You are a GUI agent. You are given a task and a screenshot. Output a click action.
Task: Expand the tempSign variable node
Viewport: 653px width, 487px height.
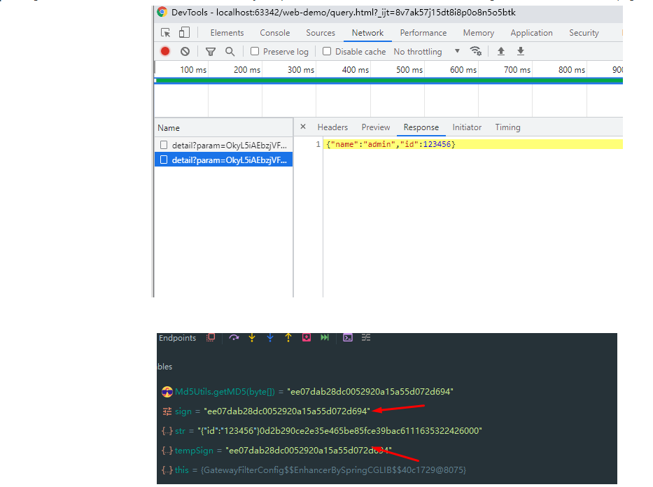(167, 451)
